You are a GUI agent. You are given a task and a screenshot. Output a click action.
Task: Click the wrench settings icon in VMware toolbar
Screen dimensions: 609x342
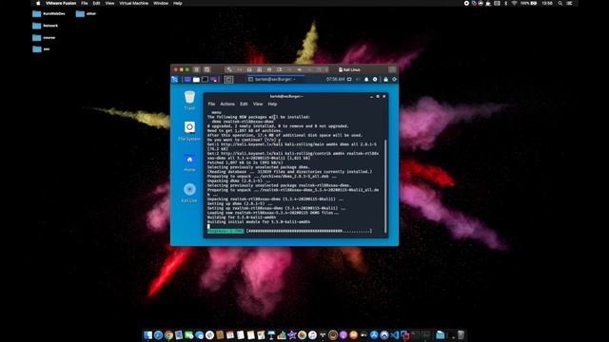pos(229,69)
